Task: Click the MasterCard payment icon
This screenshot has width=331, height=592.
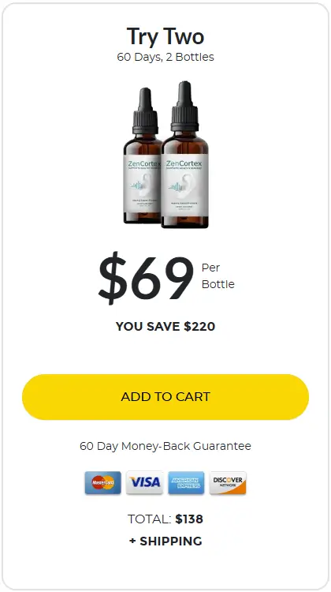Action: point(103,482)
